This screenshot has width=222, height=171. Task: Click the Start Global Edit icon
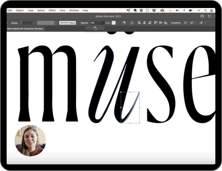click(201, 23)
